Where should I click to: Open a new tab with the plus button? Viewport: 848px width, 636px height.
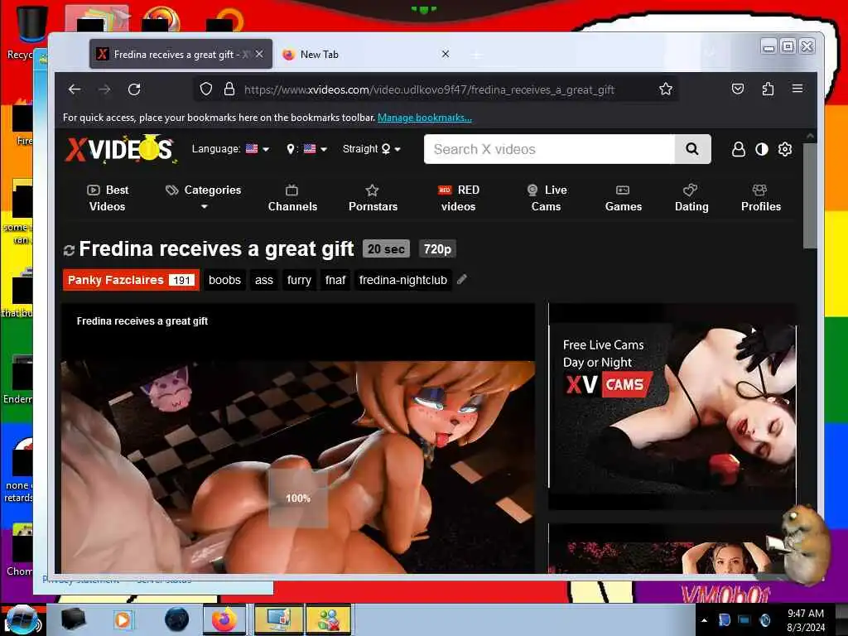pyautogui.click(x=476, y=55)
